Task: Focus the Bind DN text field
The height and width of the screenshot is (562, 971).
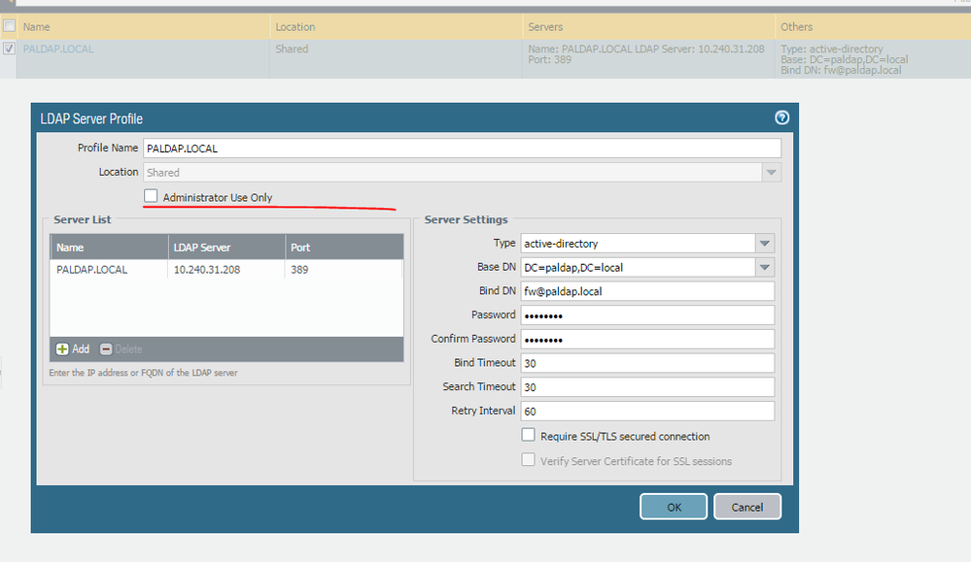Action: coord(647,291)
